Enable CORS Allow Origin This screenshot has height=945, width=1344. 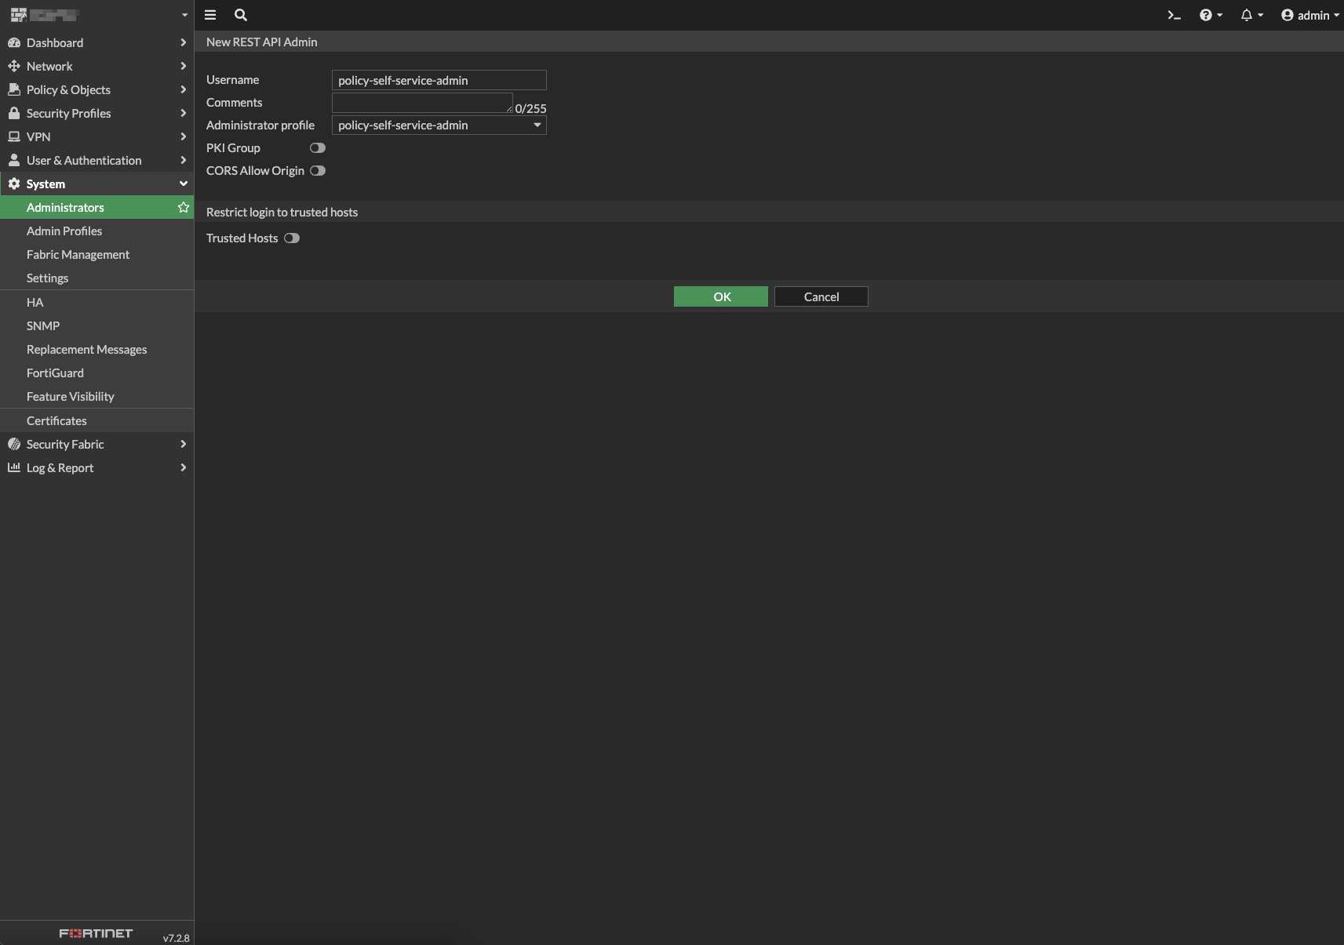pos(317,170)
